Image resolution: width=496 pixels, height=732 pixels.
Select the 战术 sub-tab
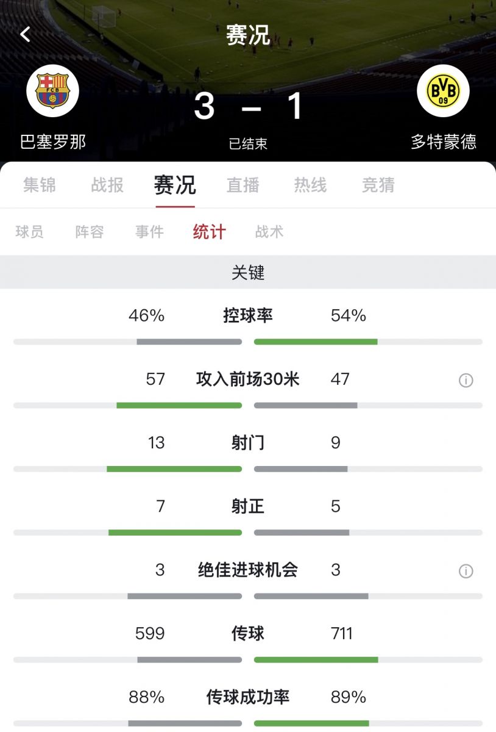(269, 232)
